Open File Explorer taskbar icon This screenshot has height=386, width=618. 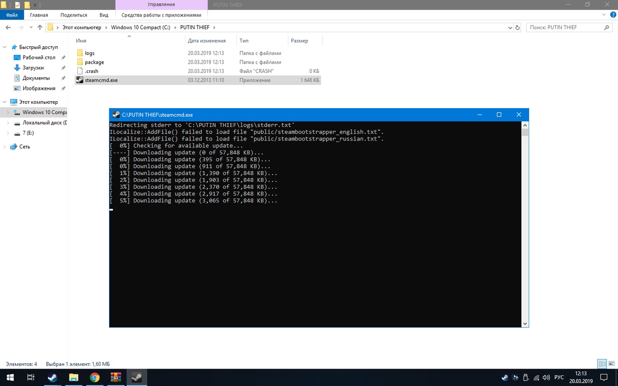(x=73, y=377)
